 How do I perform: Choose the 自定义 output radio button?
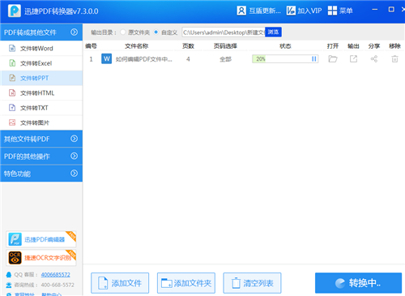pos(156,32)
